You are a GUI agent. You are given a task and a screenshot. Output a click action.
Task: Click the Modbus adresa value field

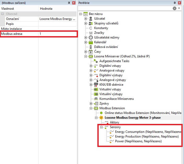click(x=58, y=34)
